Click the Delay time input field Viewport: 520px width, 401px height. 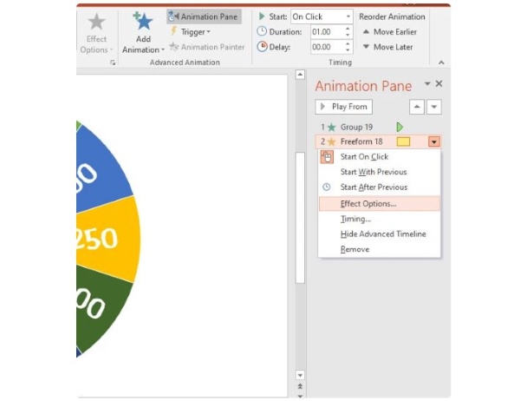[326, 47]
